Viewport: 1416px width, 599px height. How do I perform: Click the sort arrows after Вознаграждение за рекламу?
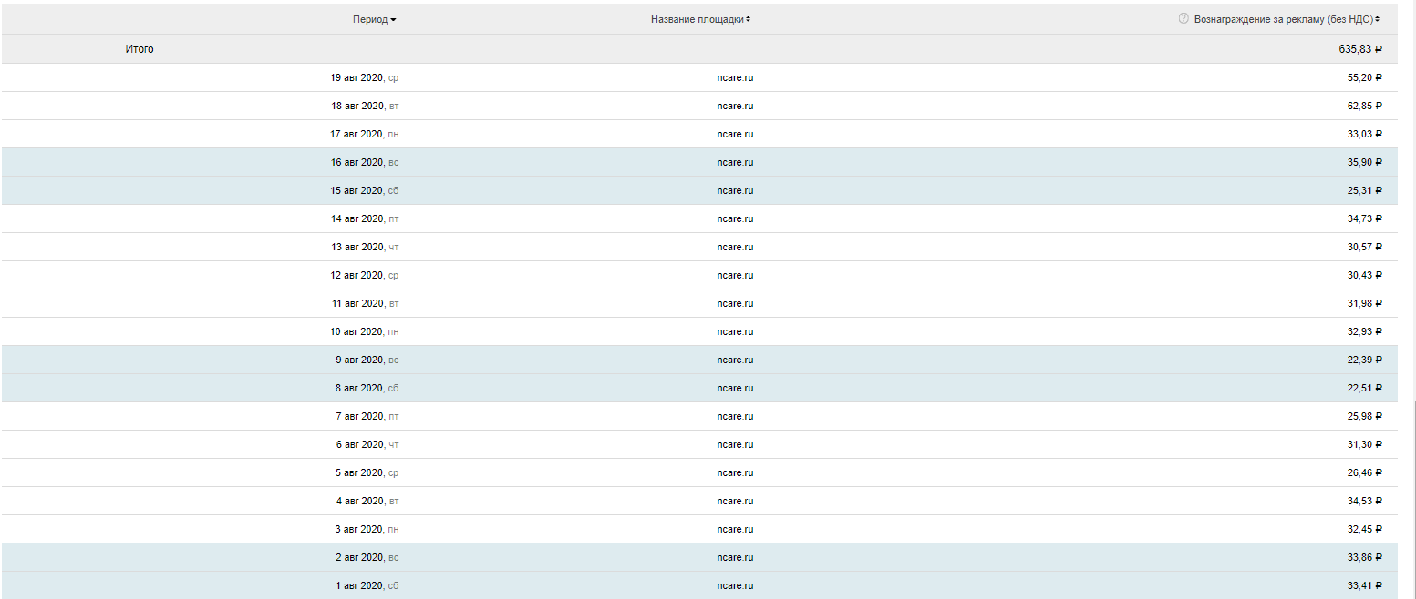1377,19
